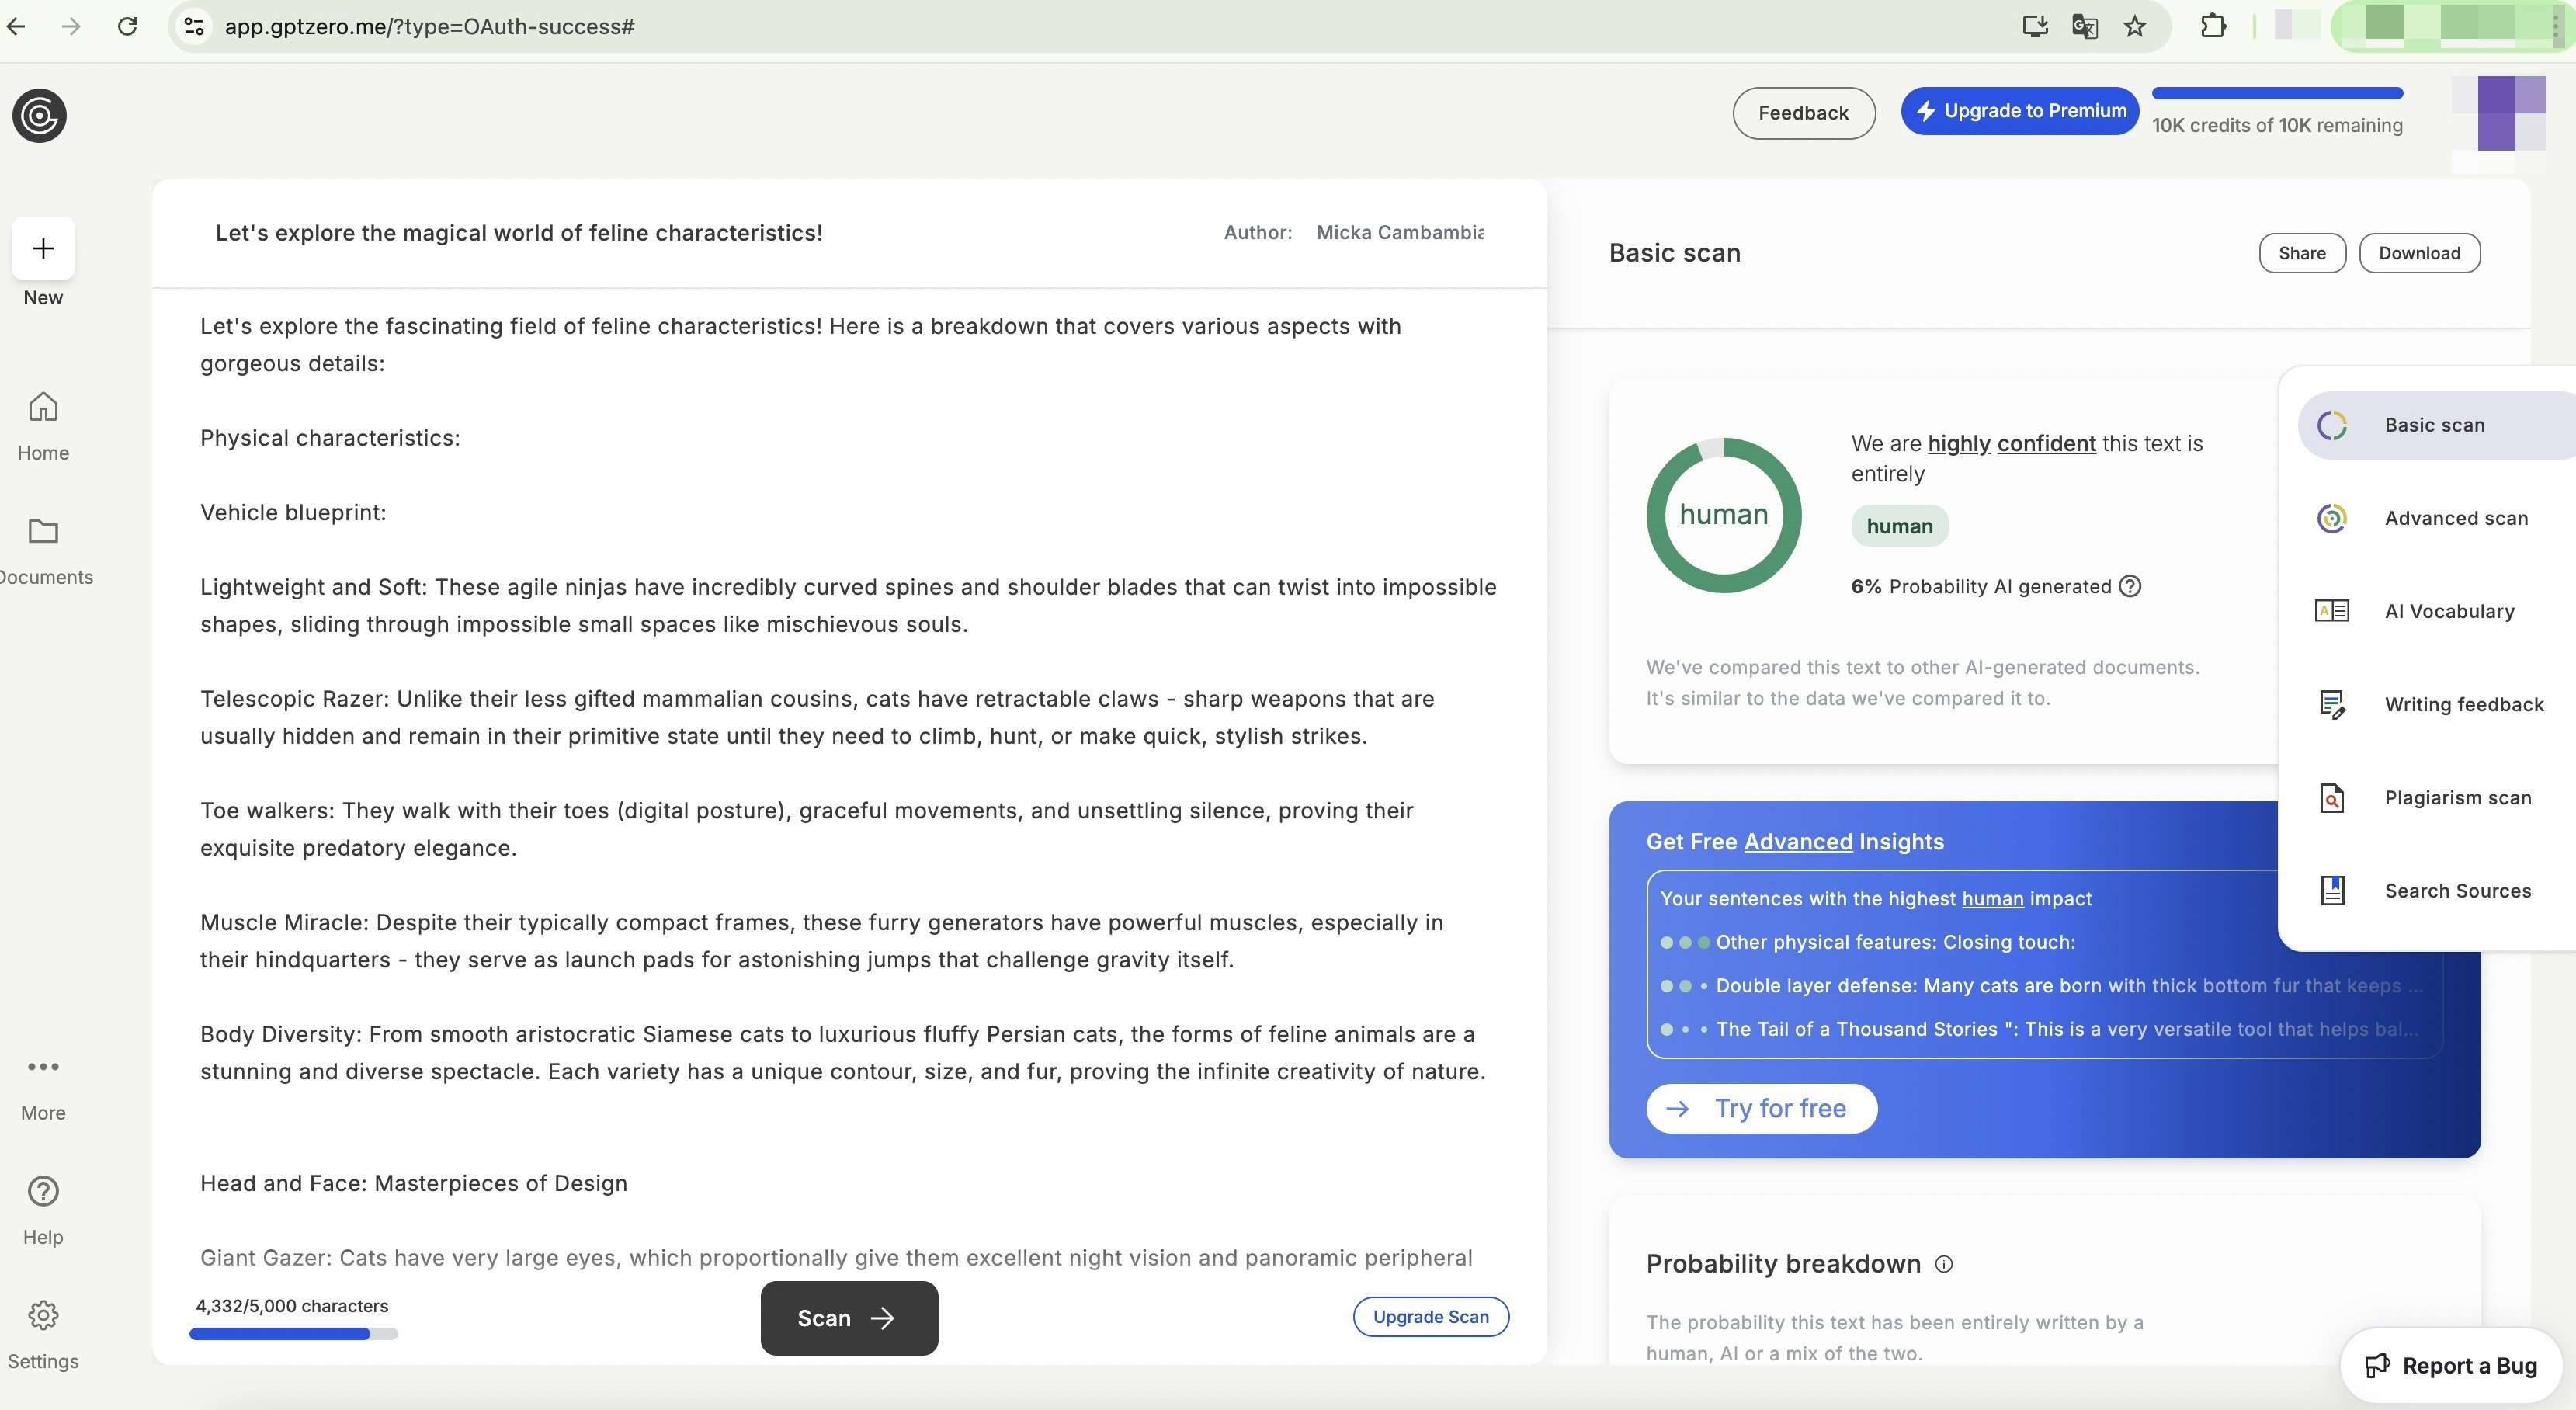
Task: Click the Download report button
Action: pos(2418,253)
